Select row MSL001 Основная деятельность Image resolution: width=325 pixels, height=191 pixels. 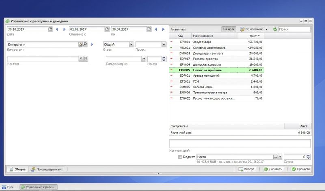pos(217,47)
